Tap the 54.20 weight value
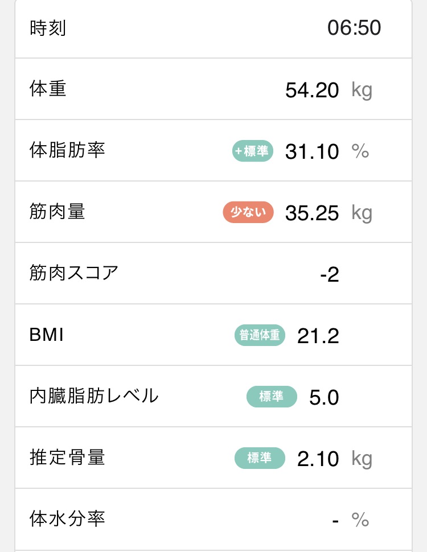This screenshot has height=552, width=427. [x=312, y=90]
